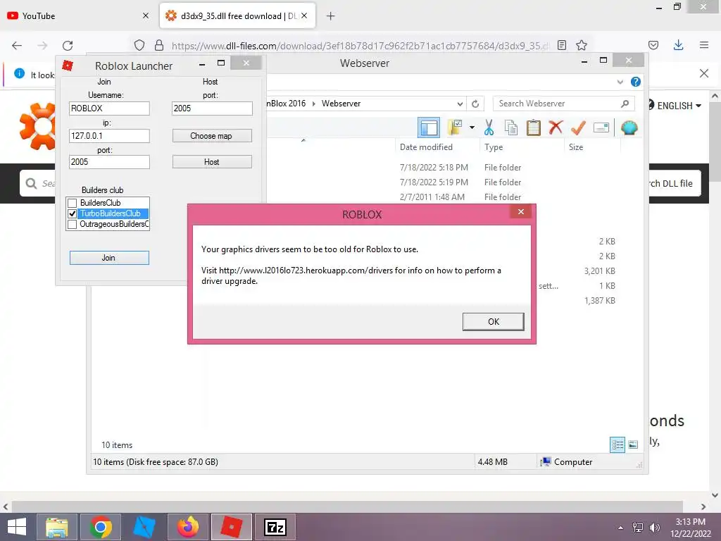The image size is (721, 541).
Task: Open the volume speaker tray icon
Action: [654, 528]
